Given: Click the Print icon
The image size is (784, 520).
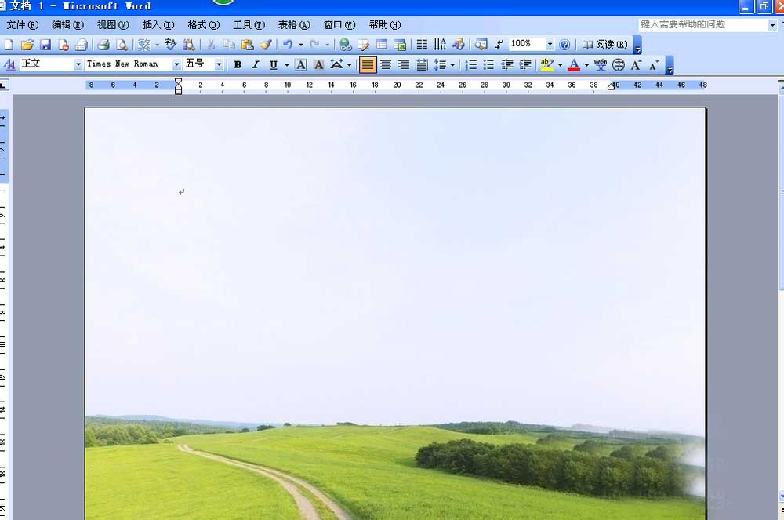Looking at the screenshot, I should pyautogui.click(x=103, y=45).
